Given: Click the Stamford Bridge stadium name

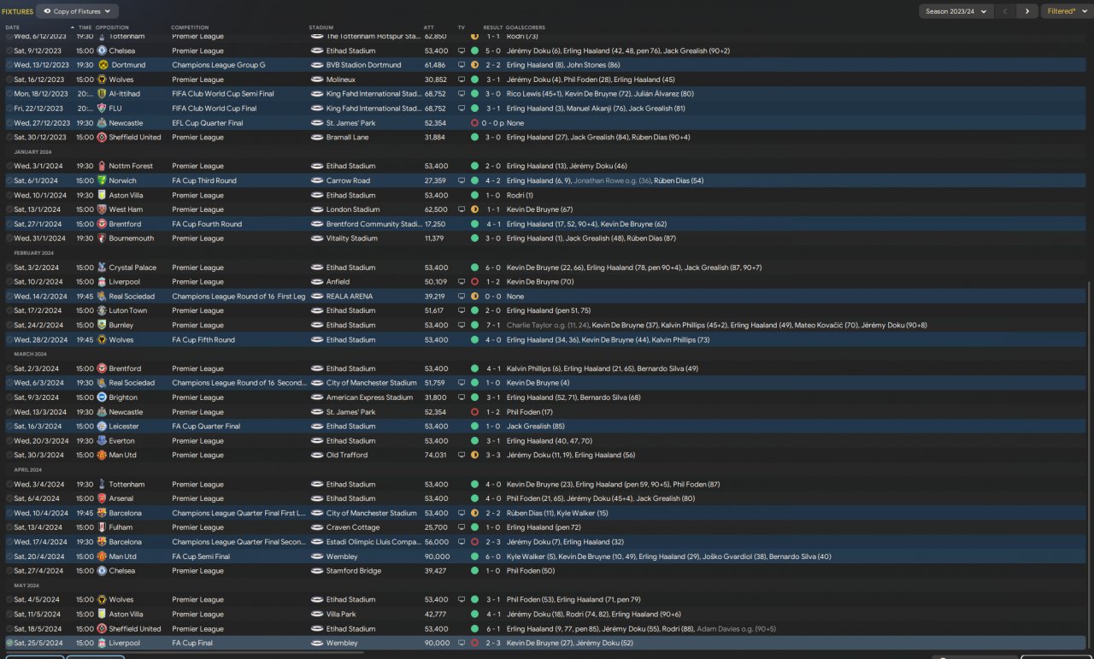Looking at the screenshot, I should tap(354, 571).
